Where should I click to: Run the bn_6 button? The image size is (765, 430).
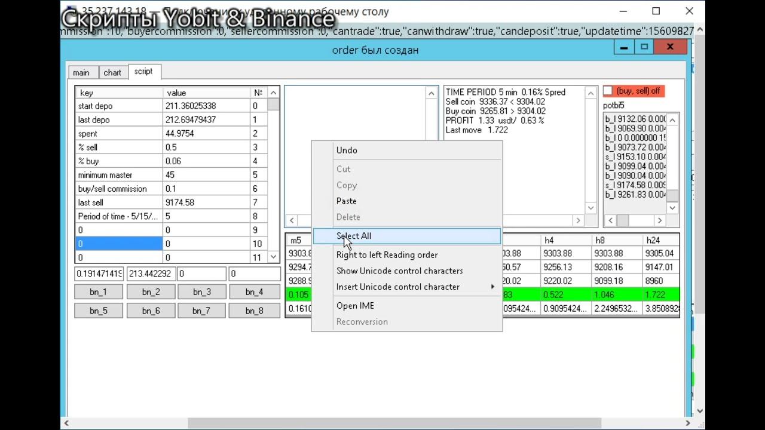151,311
